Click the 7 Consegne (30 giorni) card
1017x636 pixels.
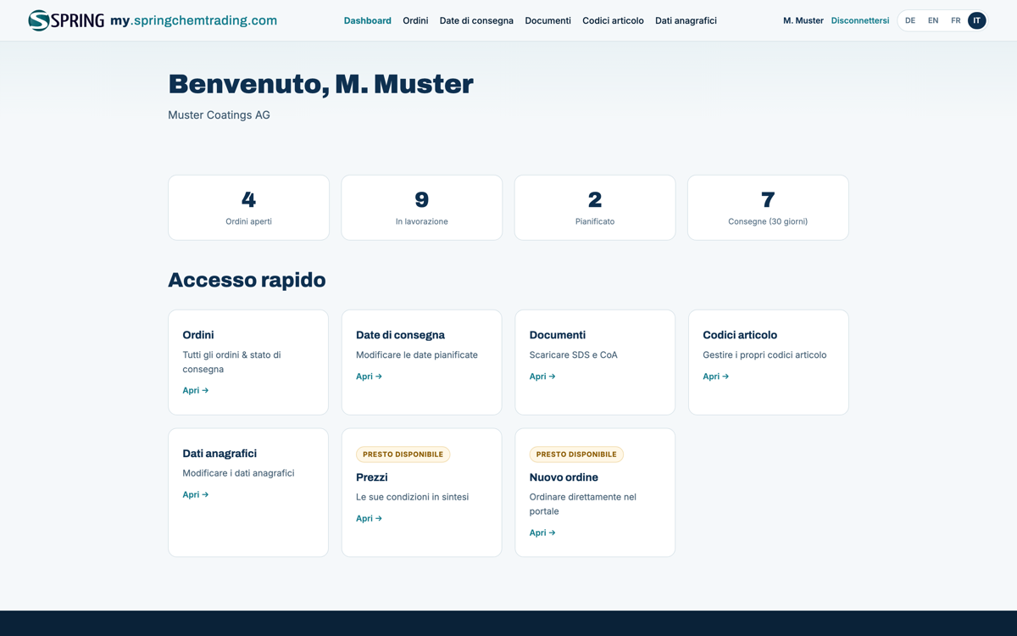[768, 208]
